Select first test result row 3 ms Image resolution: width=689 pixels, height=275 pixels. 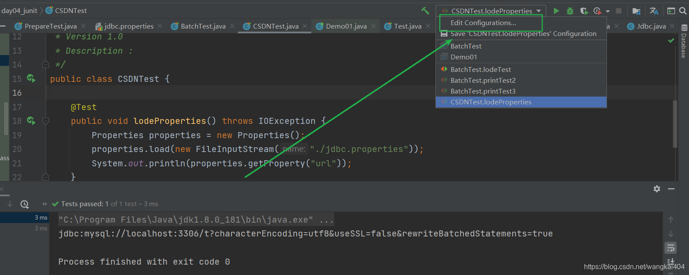point(24,217)
